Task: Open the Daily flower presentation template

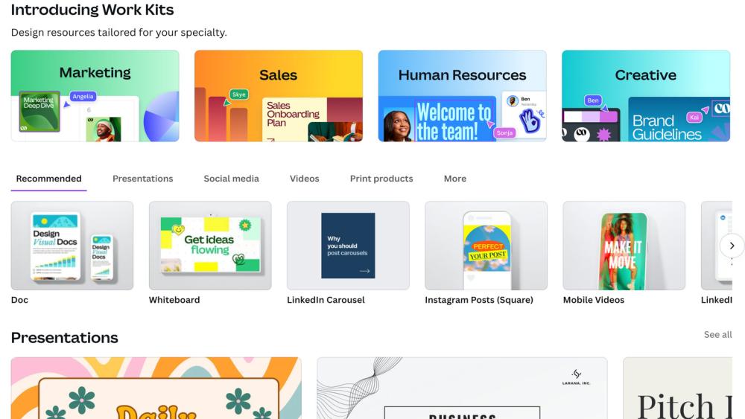Action: [x=156, y=388]
